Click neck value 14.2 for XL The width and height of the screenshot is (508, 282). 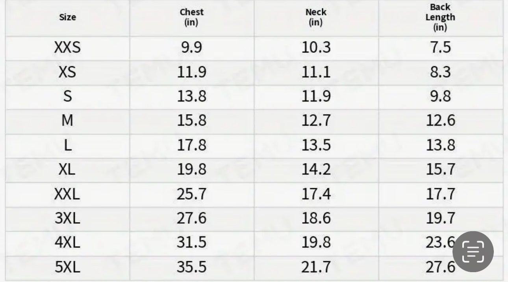(x=316, y=169)
